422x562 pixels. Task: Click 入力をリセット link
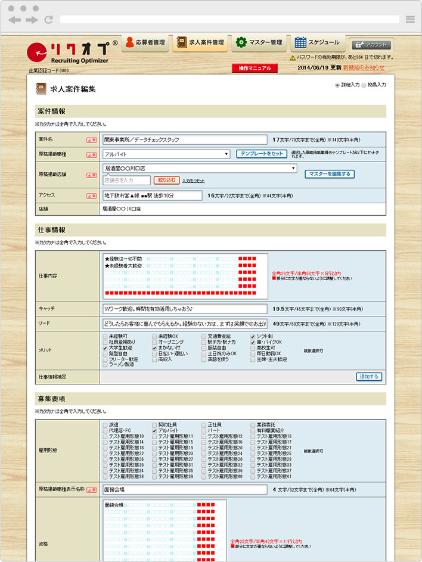click(x=193, y=181)
